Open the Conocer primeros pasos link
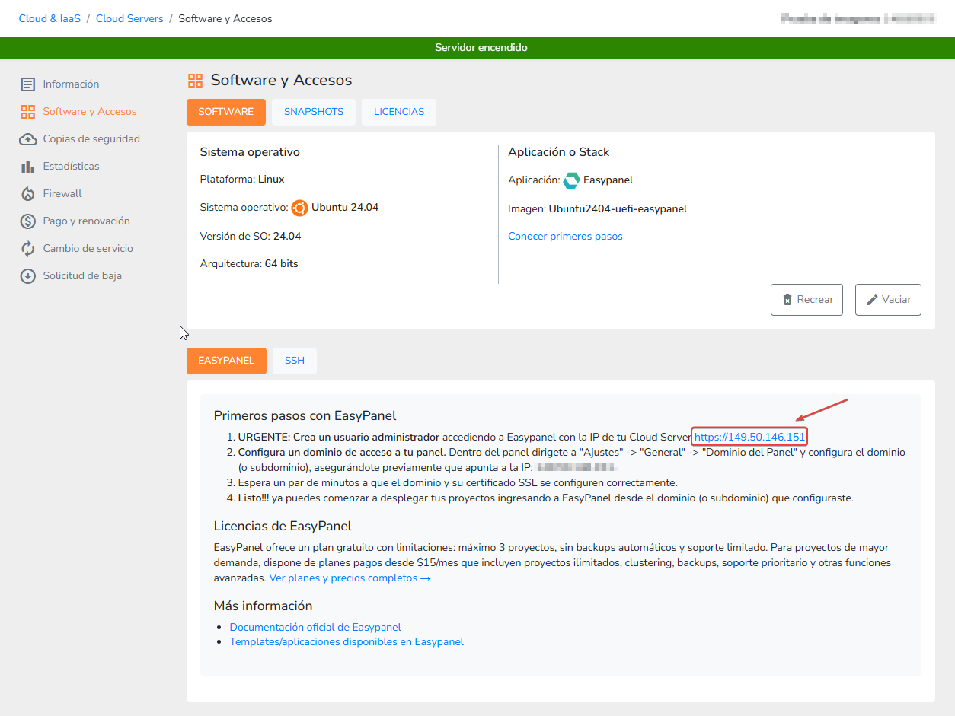 click(x=565, y=237)
